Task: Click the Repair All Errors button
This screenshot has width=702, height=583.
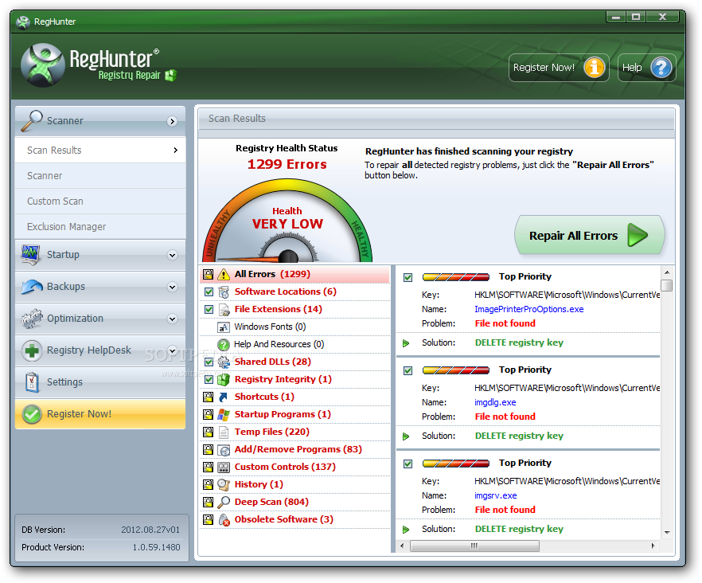Action: (589, 235)
